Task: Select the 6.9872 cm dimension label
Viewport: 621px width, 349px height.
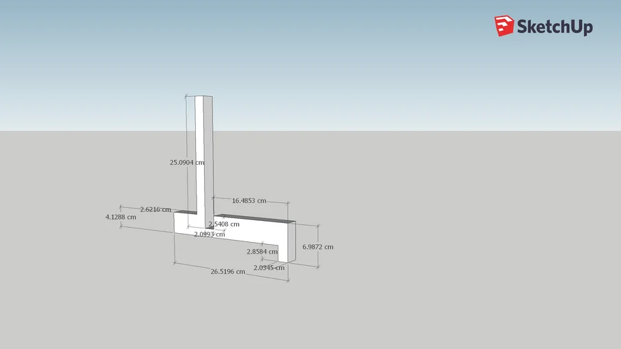Action: click(x=317, y=247)
